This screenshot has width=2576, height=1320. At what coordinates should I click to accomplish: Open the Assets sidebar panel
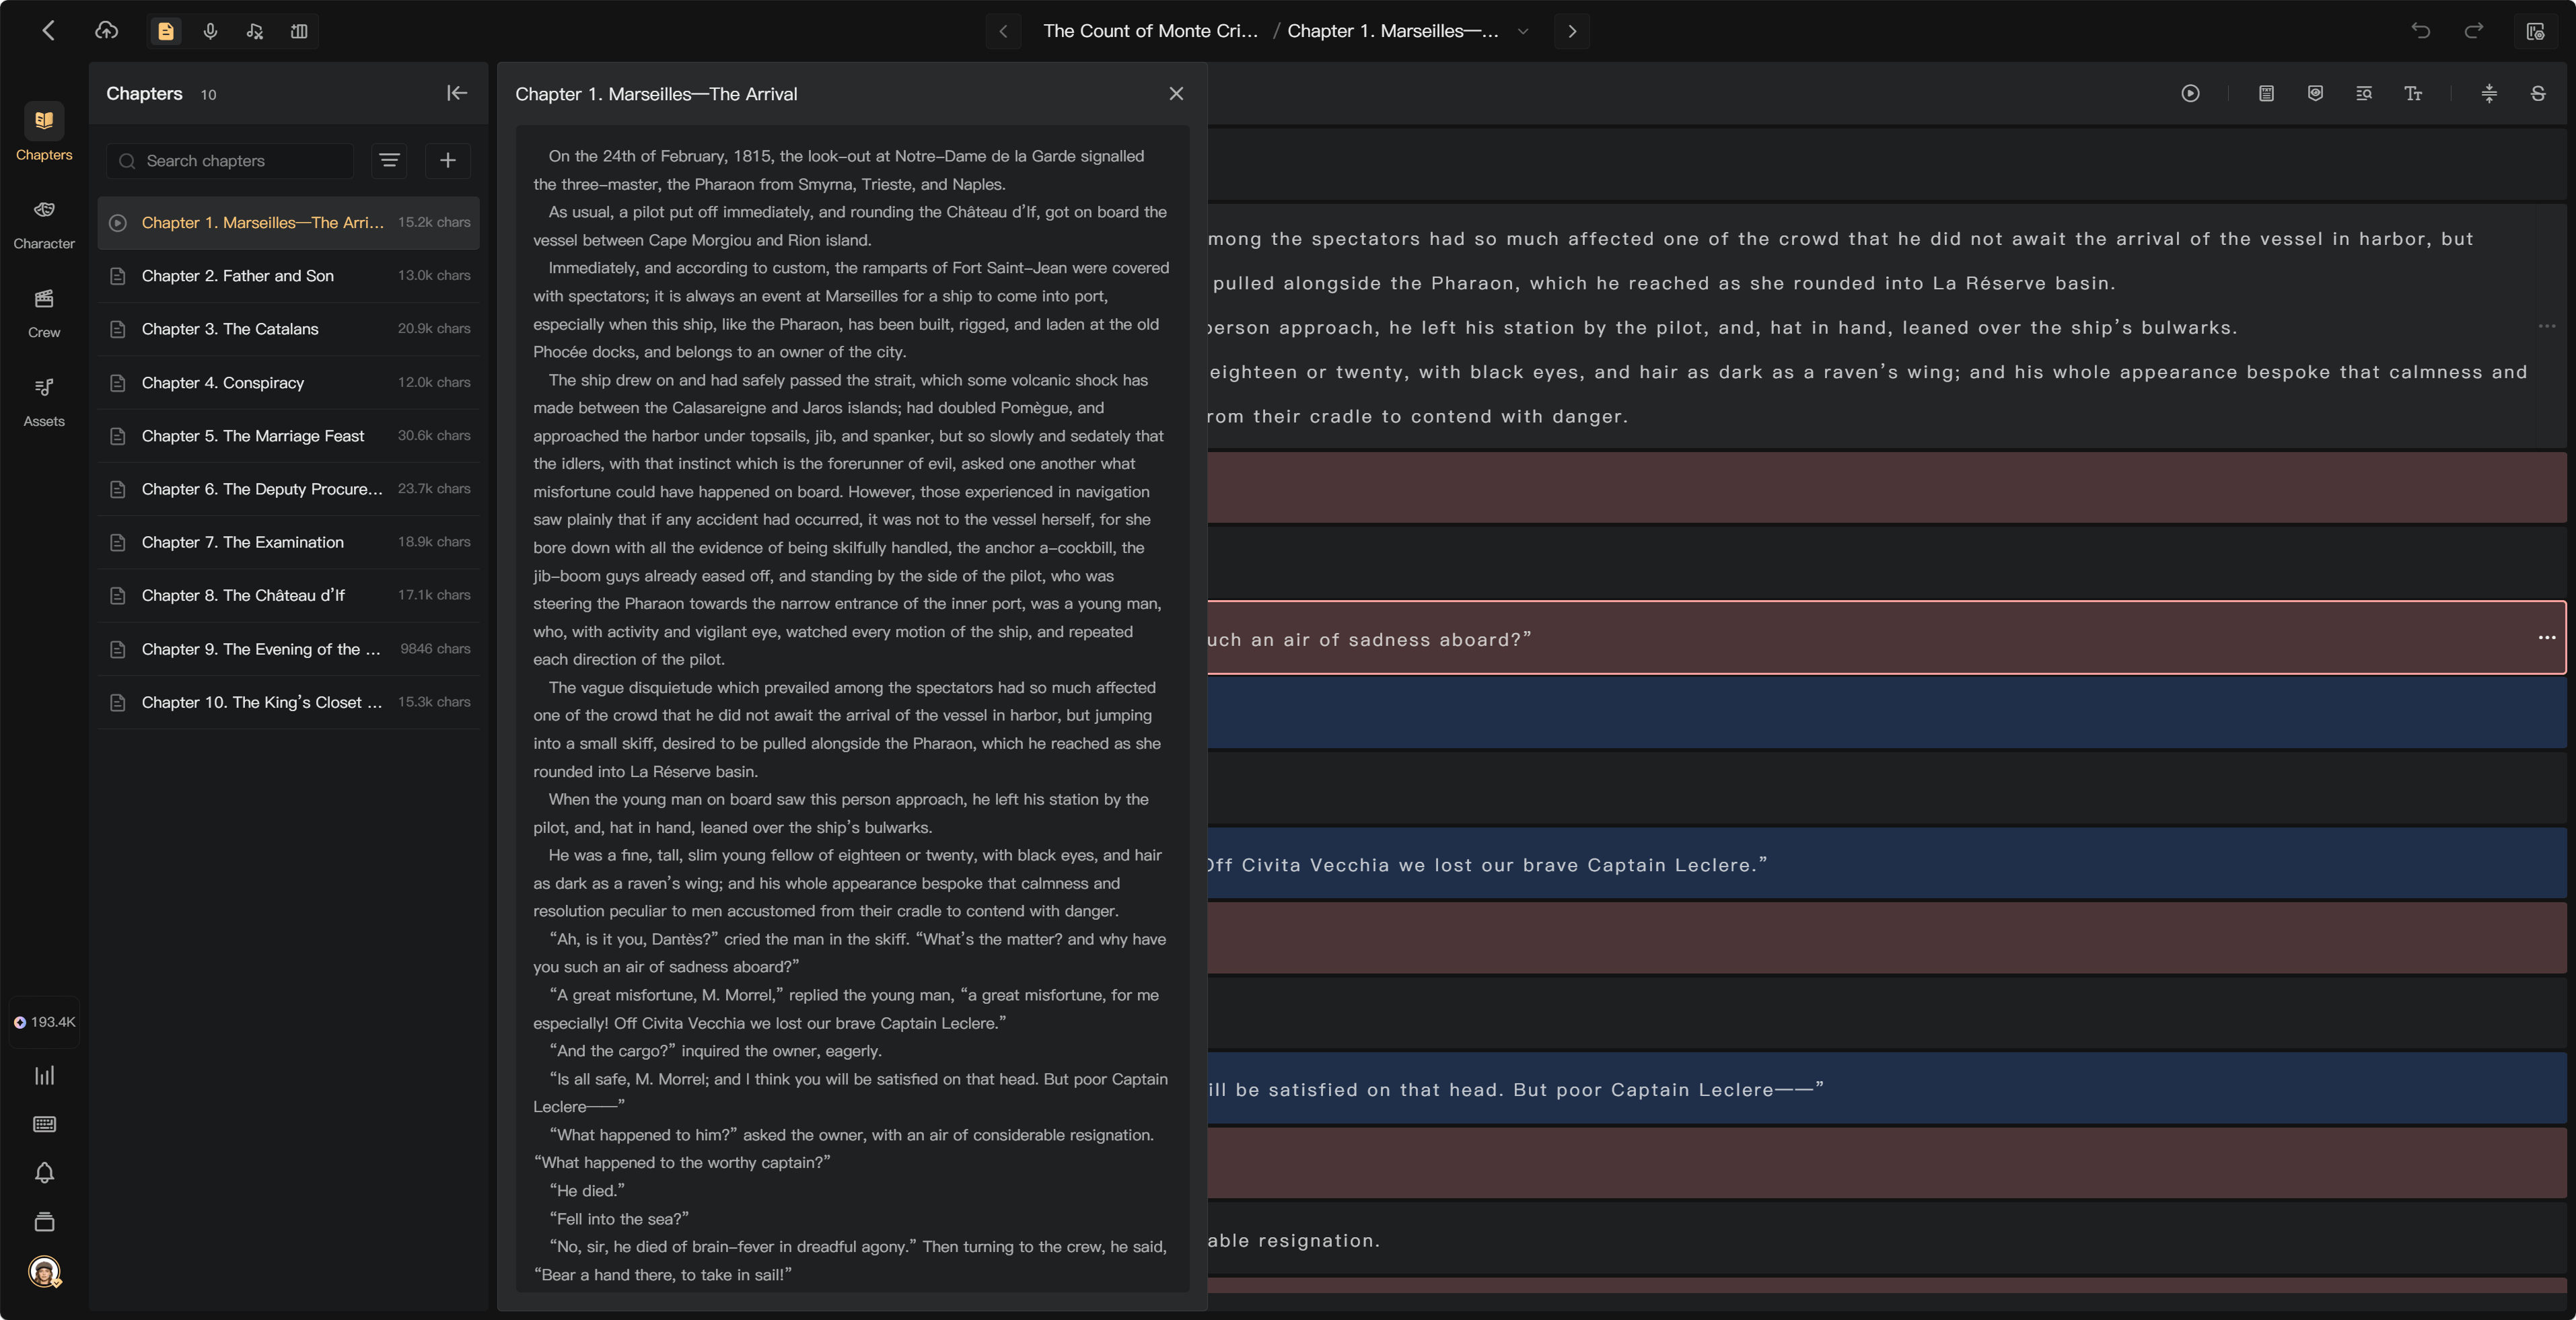[44, 402]
